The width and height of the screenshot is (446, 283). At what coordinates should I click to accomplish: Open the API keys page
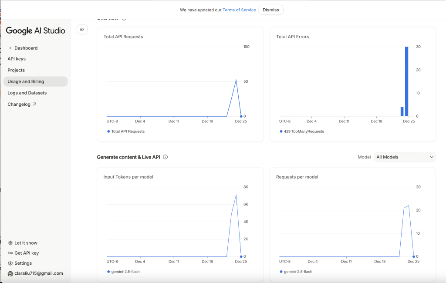point(17,59)
